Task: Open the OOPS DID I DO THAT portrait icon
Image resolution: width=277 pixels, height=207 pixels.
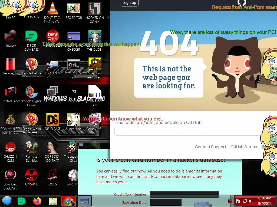Action: point(53,151)
